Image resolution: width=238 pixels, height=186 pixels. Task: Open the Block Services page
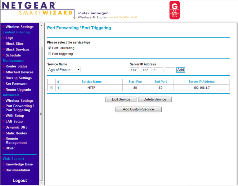coord(17,49)
